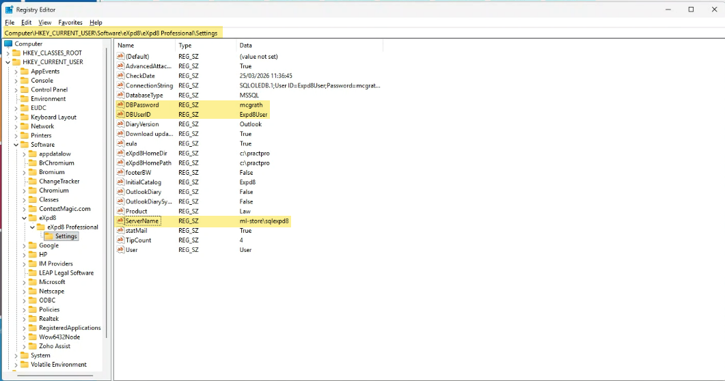This screenshot has height=381, width=725.
Task: Click the string icon next to ServerName
Action: click(x=120, y=221)
